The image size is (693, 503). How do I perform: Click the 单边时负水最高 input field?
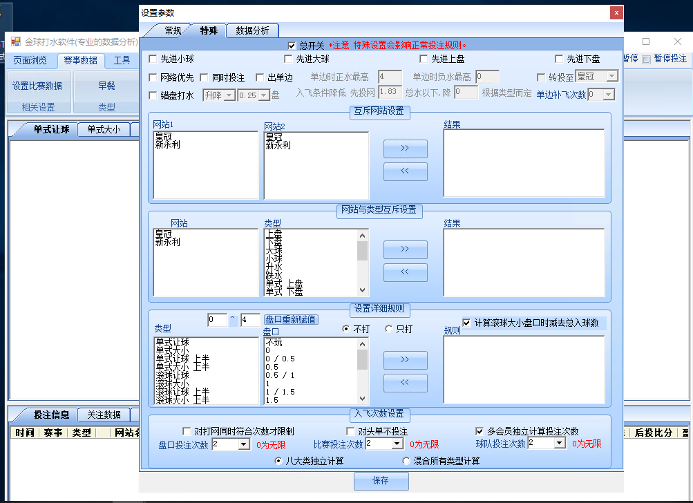488,77
